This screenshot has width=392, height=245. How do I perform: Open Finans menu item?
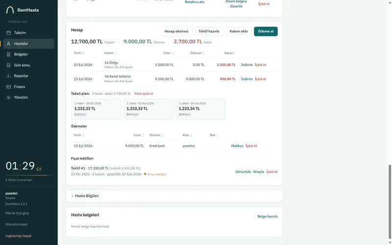click(29, 87)
